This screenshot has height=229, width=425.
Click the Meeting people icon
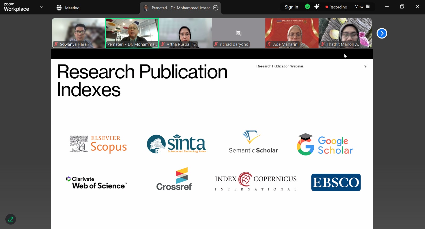tap(59, 8)
